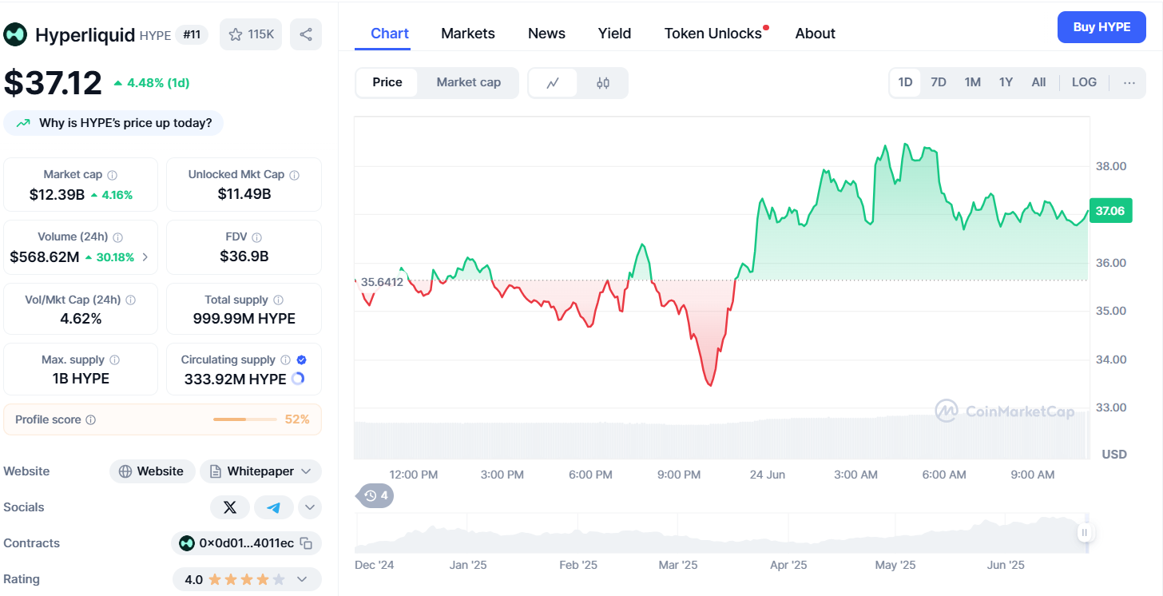Select Price chart toggle

point(387,82)
